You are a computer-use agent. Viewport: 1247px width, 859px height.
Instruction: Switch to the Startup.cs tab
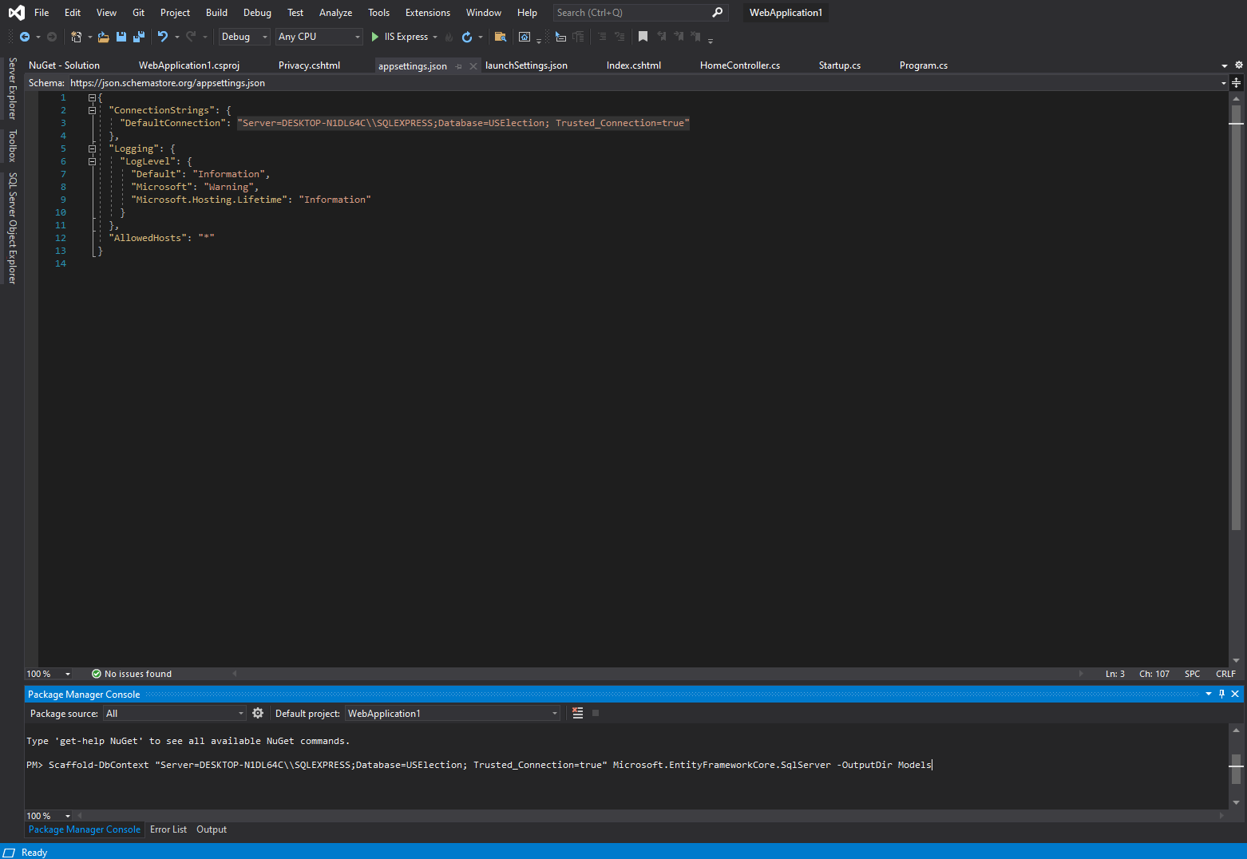coord(839,65)
